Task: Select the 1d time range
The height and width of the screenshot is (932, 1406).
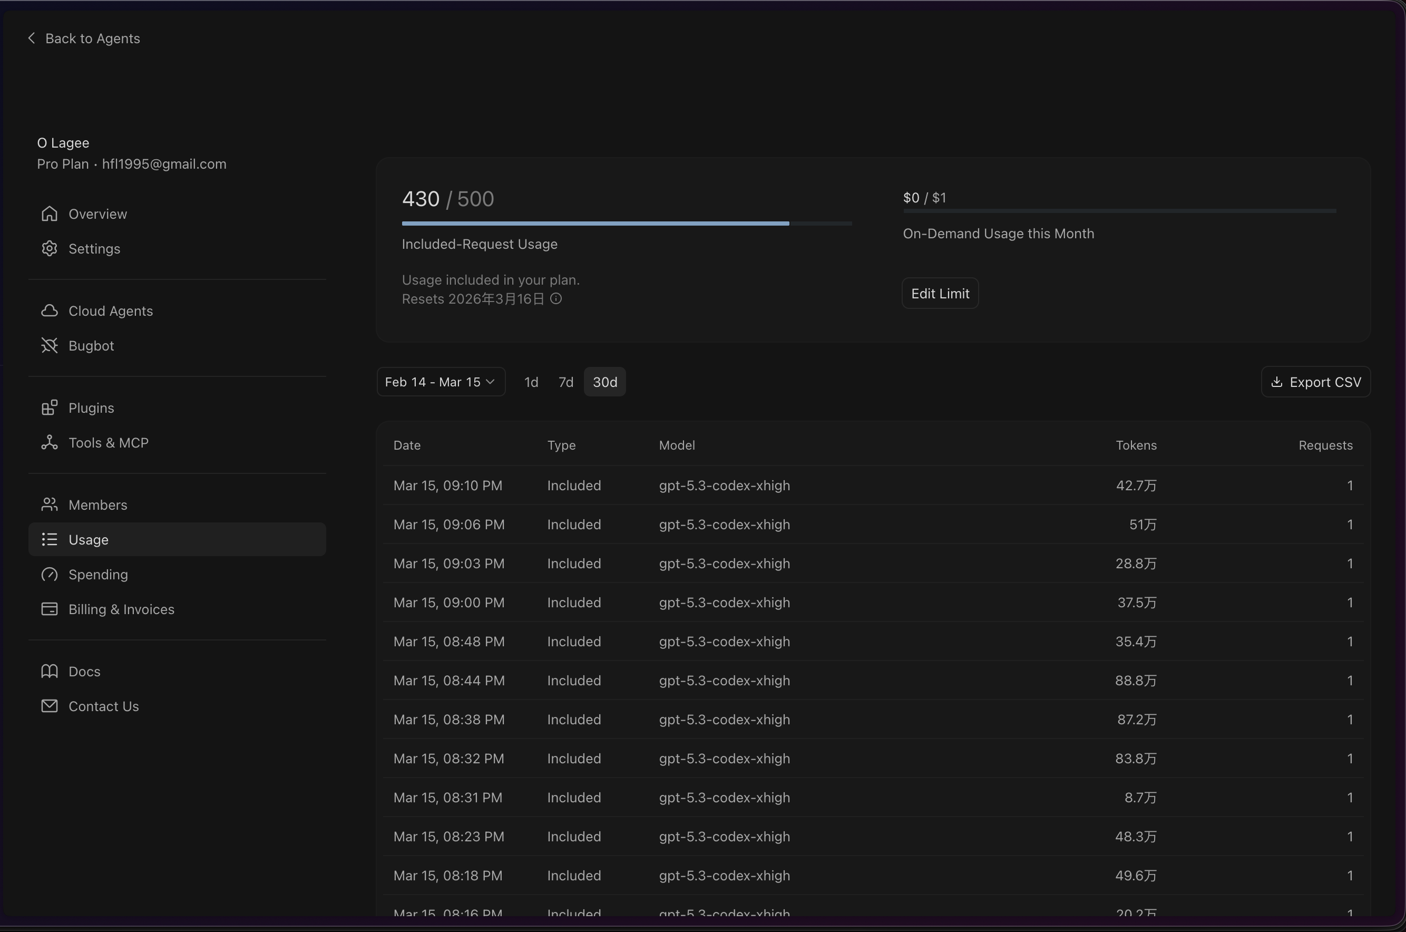Action: [531, 382]
